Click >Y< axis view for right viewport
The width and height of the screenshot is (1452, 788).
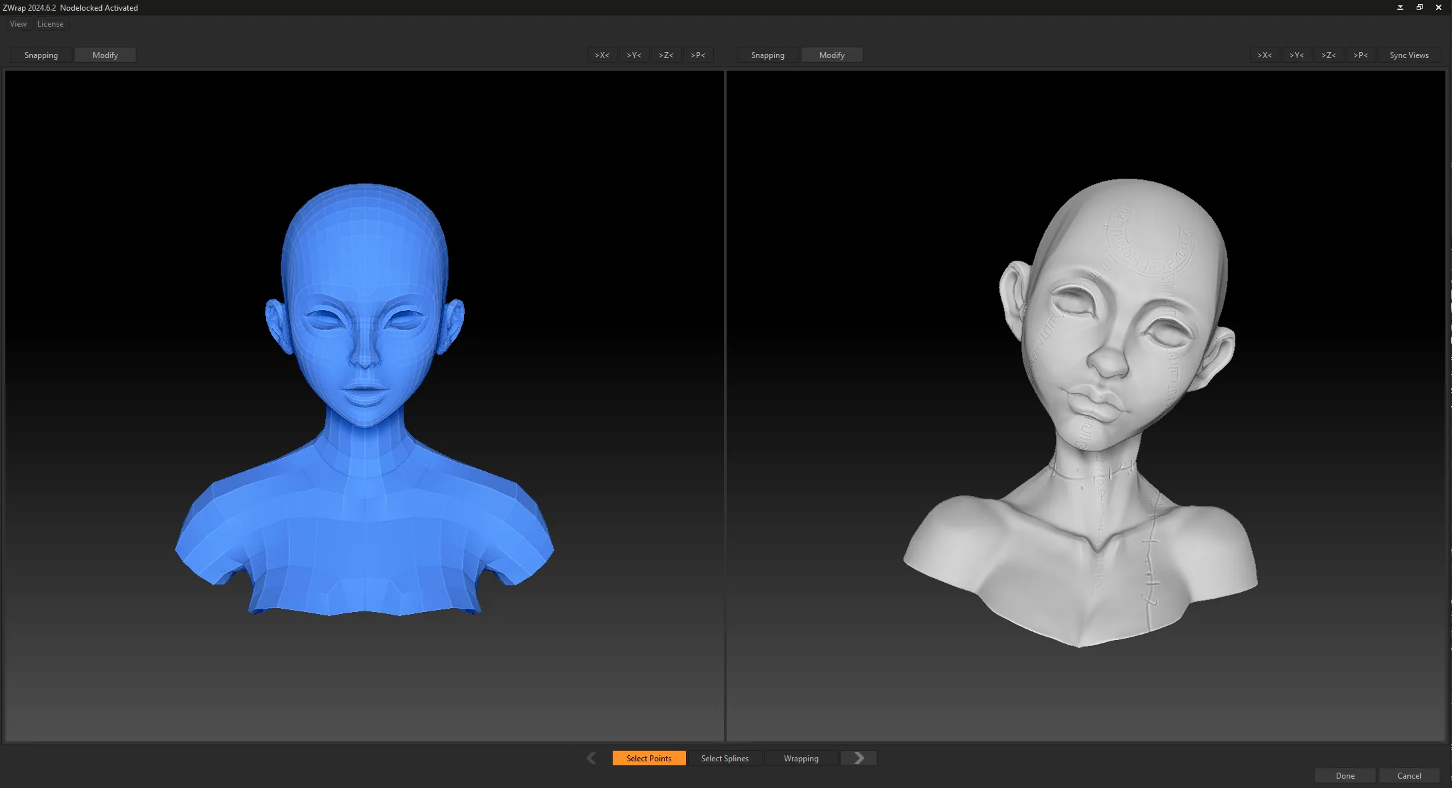1297,55
